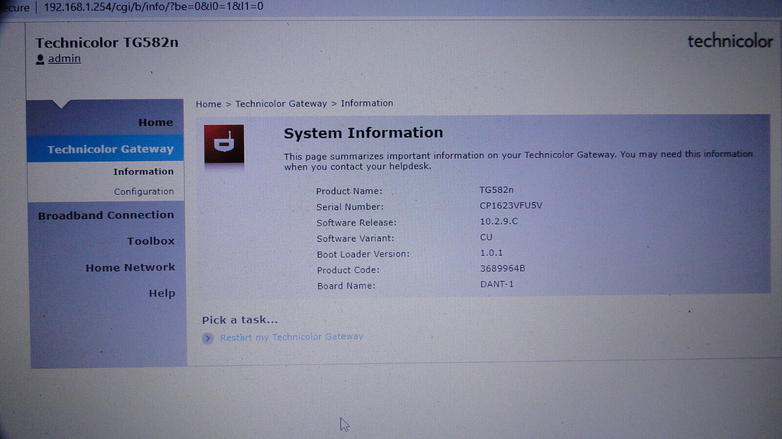Open the admin user link
782x439 pixels.
point(65,59)
